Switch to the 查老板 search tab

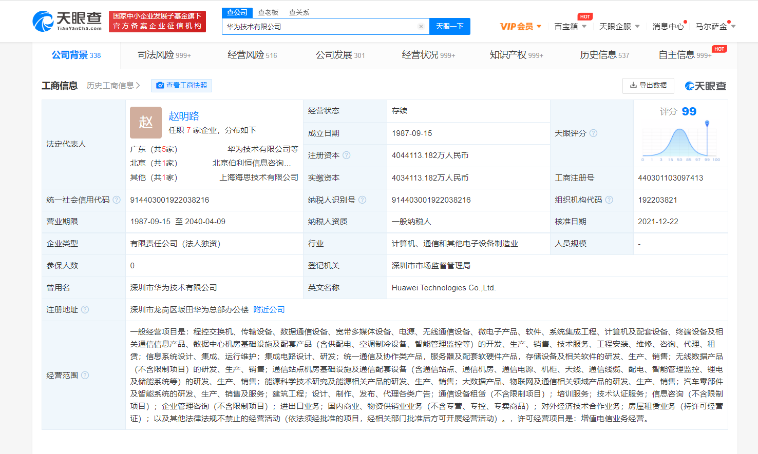pos(268,12)
